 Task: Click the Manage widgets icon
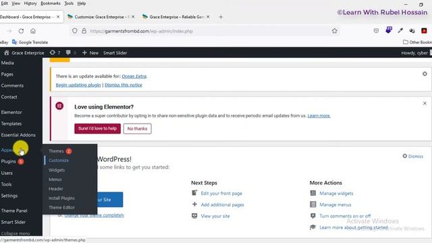pyautogui.click(x=313, y=193)
